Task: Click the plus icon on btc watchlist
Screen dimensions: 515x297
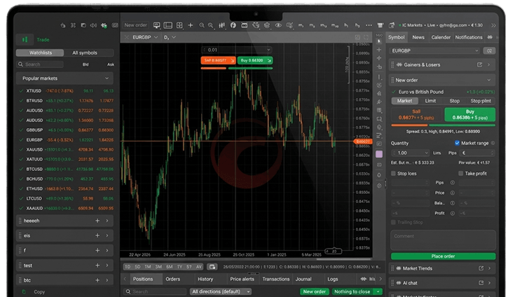Action: 97,280
